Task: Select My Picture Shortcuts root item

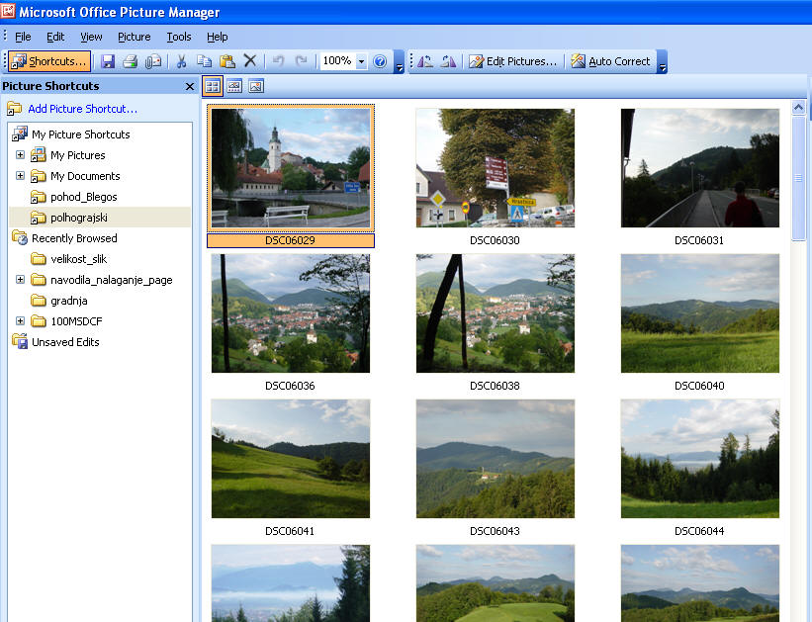Action: pos(81,134)
